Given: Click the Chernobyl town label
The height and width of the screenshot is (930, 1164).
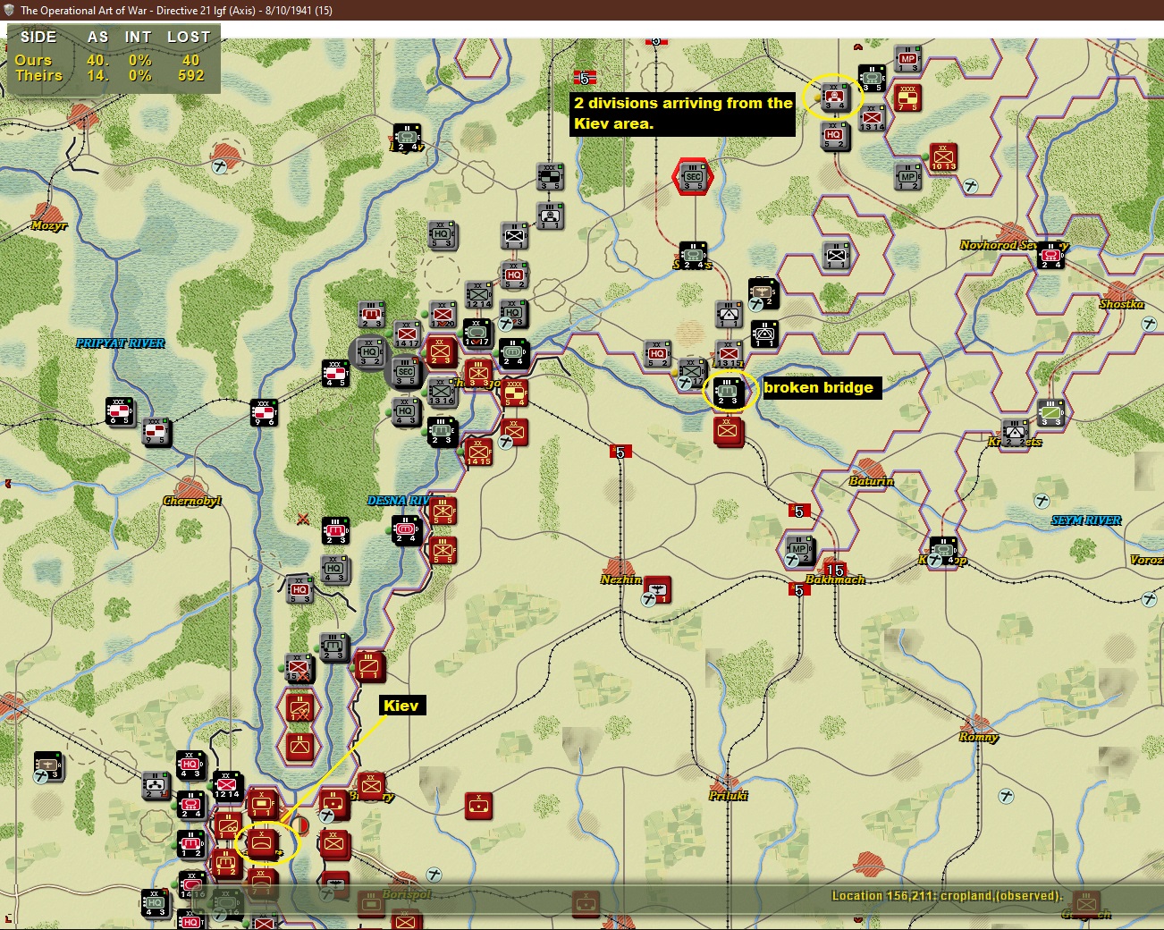Looking at the screenshot, I should tap(192, 501).
